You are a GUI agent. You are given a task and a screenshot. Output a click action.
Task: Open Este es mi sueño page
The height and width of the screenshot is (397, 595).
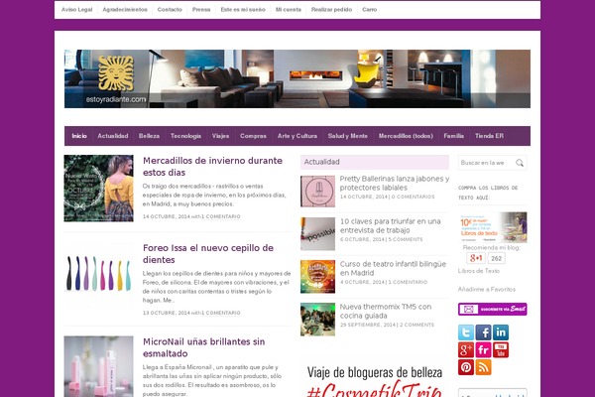coord(243,10)
